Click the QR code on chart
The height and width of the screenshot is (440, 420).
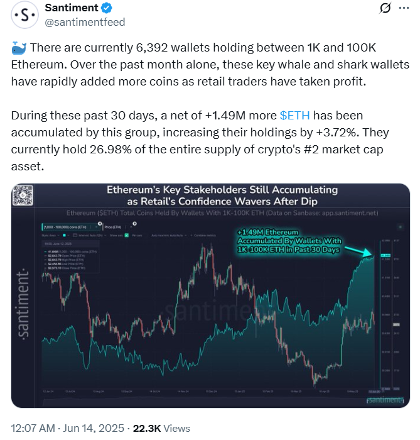tap(23, 195)
